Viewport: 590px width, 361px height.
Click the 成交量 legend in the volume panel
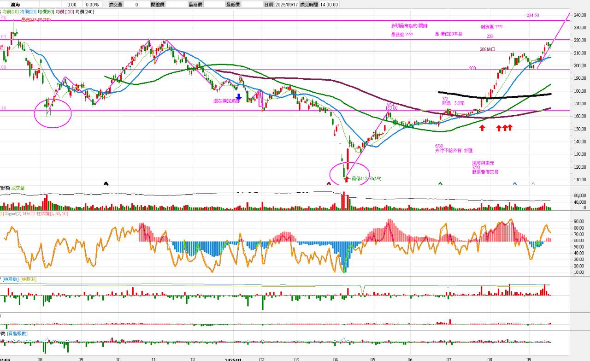click(18, 188)
